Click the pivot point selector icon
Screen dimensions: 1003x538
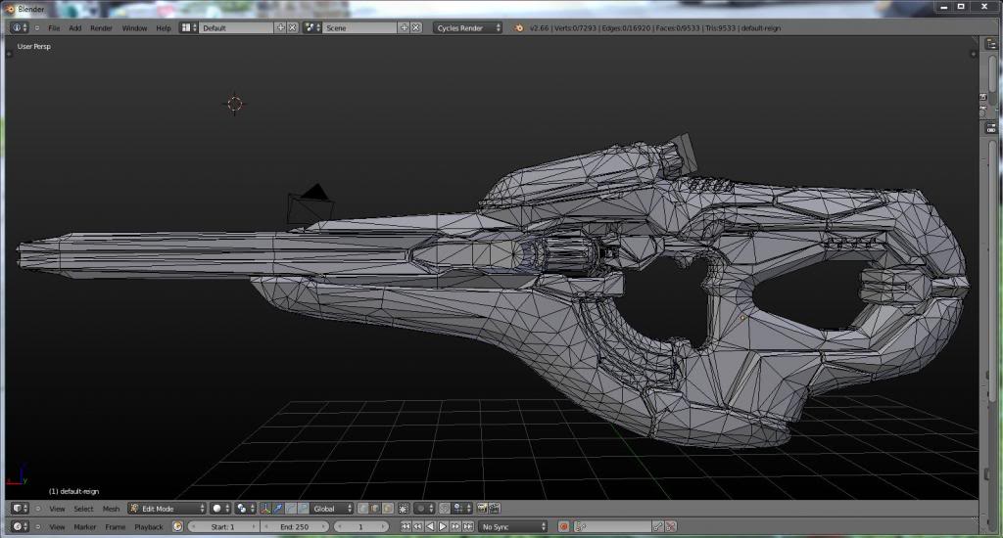click(243, 509)
